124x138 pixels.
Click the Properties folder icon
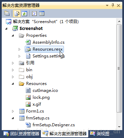coord(22,35)
